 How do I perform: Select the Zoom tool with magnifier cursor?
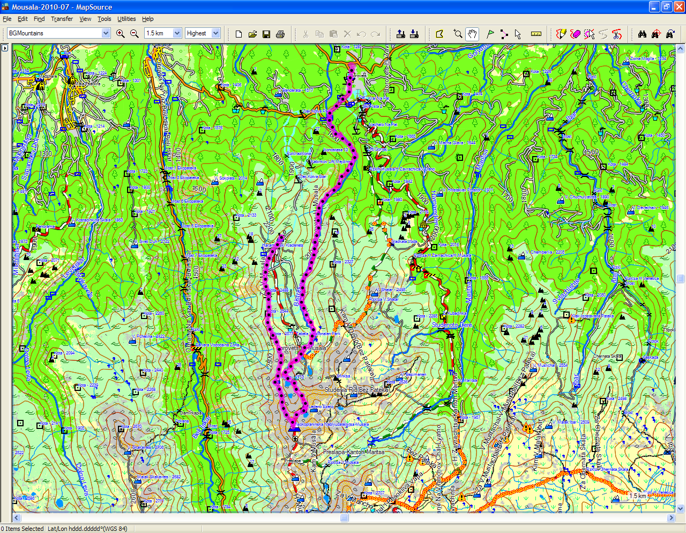[458, 34]
